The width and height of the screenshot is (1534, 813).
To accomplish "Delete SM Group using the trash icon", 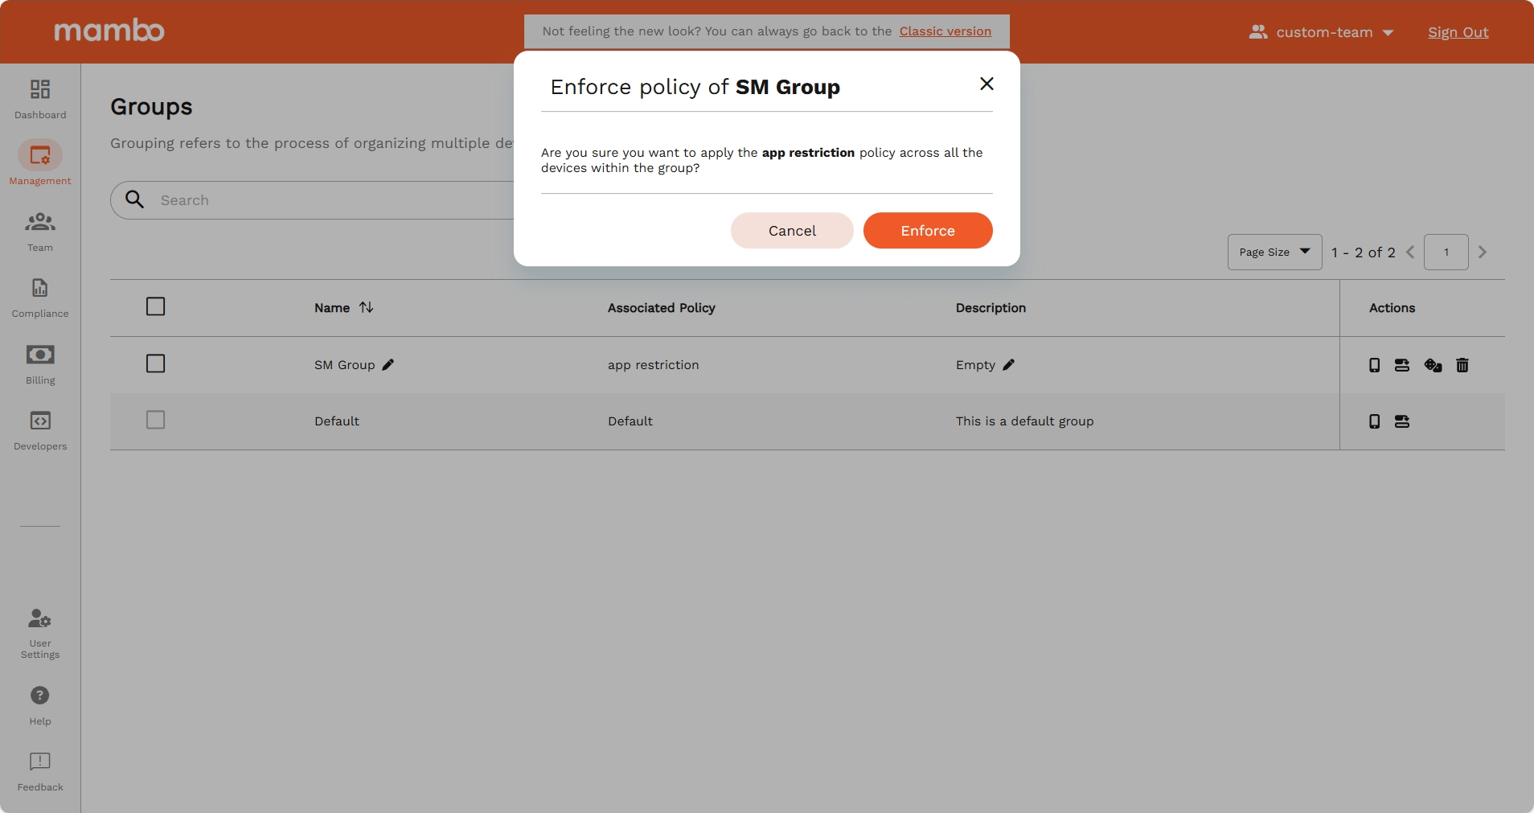I will click(x=1463, y=365).
